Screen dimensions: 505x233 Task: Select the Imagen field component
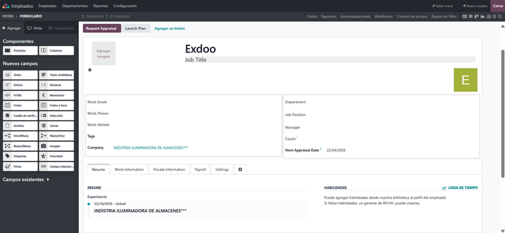click(56, 146)
